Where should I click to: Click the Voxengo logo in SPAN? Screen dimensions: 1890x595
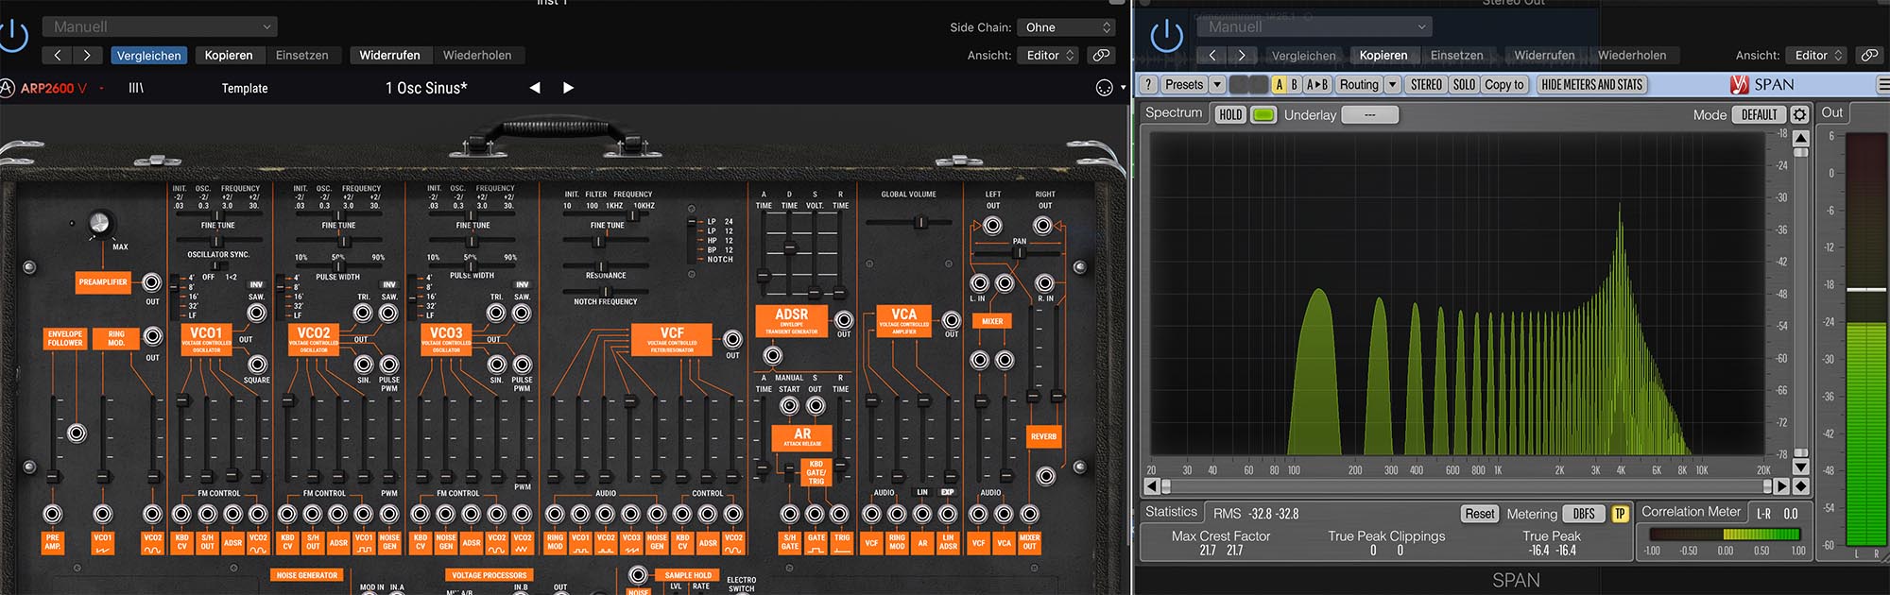click(1739, 85)
